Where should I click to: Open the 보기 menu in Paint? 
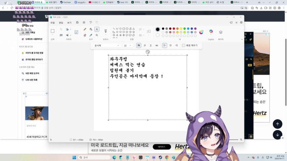click(x=69, y=22)
